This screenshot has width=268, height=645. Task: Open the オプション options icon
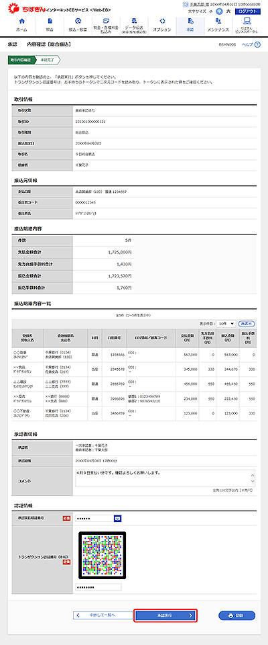tap(162, 21)
